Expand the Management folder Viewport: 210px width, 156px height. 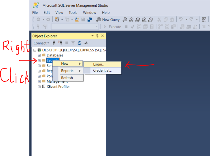tap(39, 81)
